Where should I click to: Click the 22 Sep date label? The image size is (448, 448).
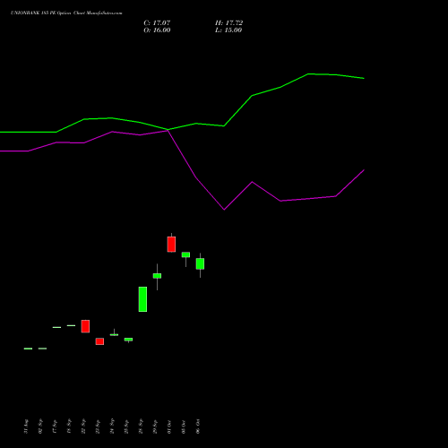83,426
